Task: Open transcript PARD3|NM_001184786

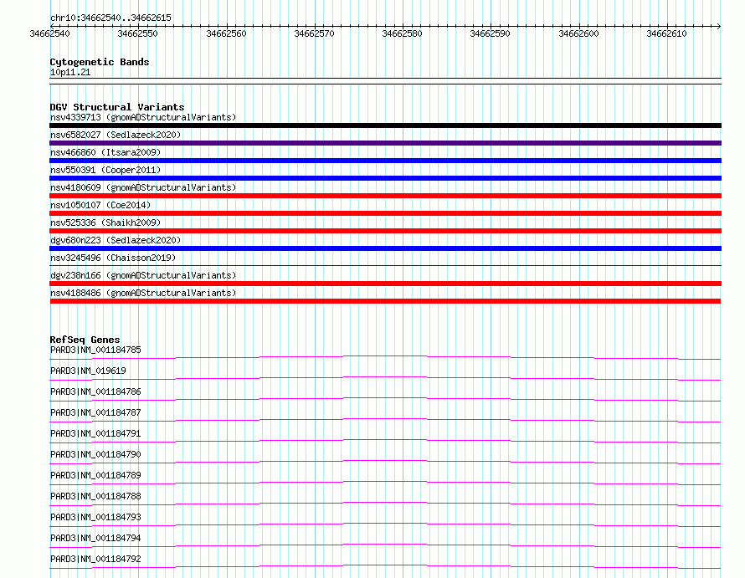Action: click(95, 391)
